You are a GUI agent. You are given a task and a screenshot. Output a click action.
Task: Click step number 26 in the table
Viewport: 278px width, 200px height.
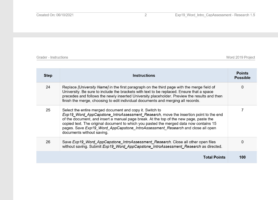tap(48, 142)
